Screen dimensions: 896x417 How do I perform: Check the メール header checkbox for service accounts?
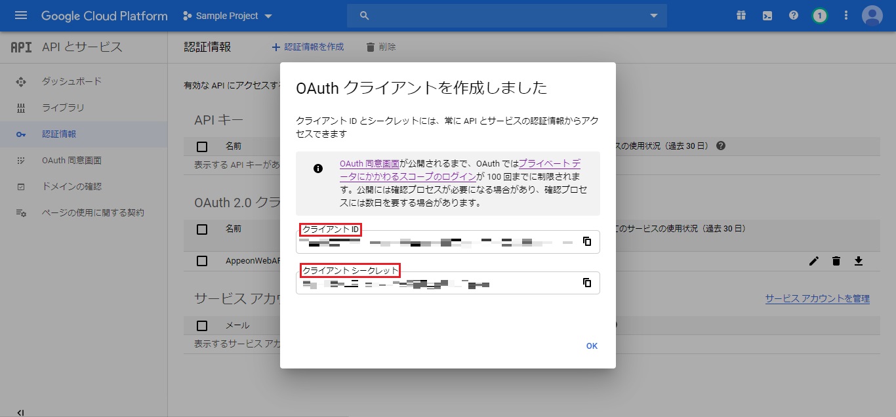coord(201,325)
